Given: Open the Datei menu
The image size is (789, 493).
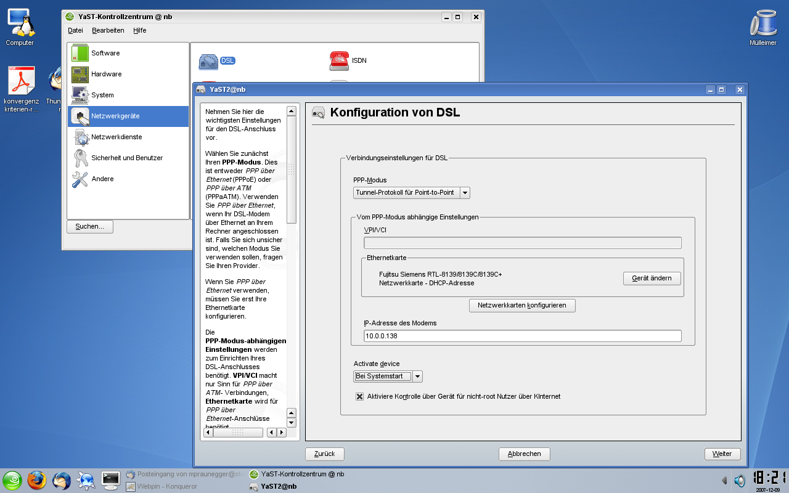Looking at the screenshot, I should tap(75, 30).
